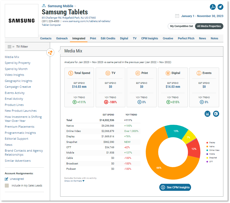Expand the TV Filter panel
230x203 pixels.
point(13,47)
